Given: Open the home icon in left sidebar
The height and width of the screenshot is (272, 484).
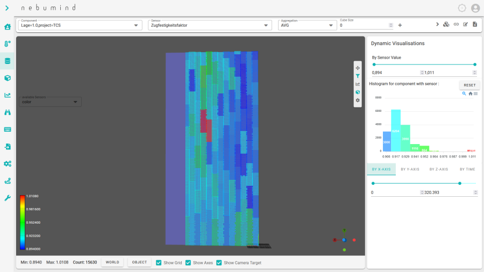Looking at the screenshot, I should [8, 27].
